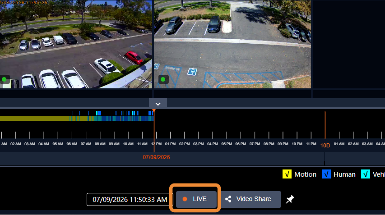The image size is (385, 215).
Task: Select the left parking lot camera feed
Action: tap(76, 44)
